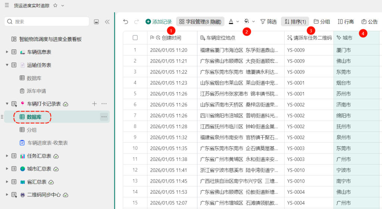Select the 运输任务表 table
382x209 pixels.
tap(39, 65)
